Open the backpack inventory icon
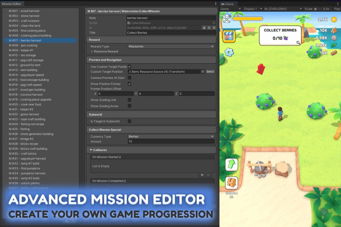 pyautogui.click(x=231, y=183)
